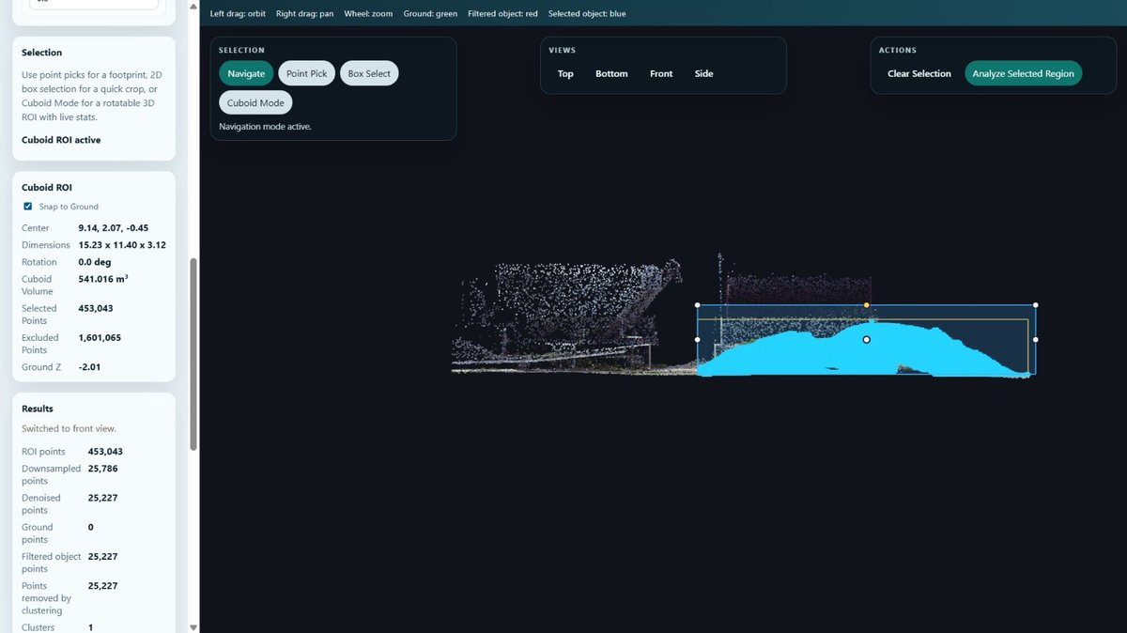Click Cuboid Volume value 541.016 m³
Viewport: 1127px width, 633px height.
[103, 279]
